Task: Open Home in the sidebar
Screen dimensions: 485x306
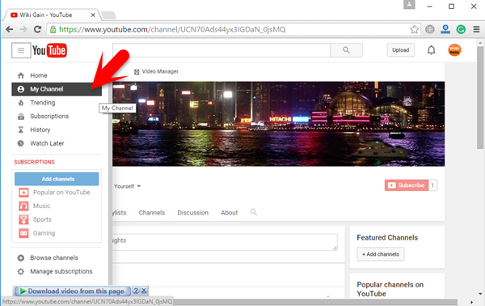Action: [57, 75]
